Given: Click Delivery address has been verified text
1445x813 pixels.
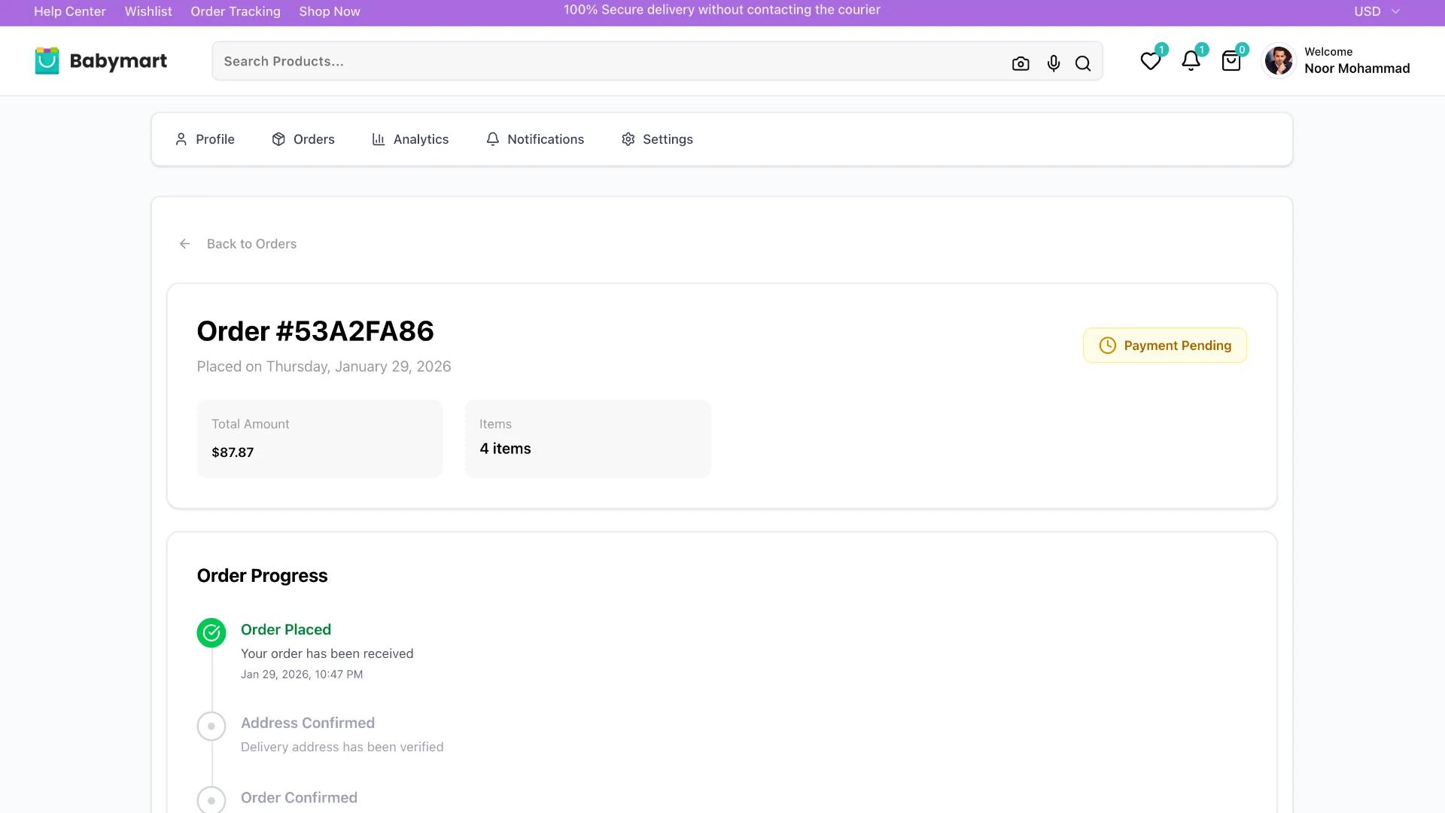Looking at the screenshot, I should coord(342,747).
